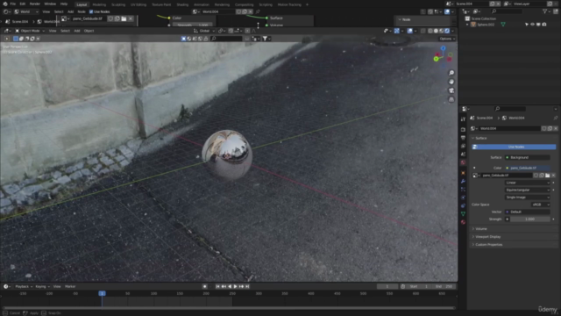The width and height of the screenshot is (561, 316).
Task: Collapse the Surface panel
Action: click(514, 138)
